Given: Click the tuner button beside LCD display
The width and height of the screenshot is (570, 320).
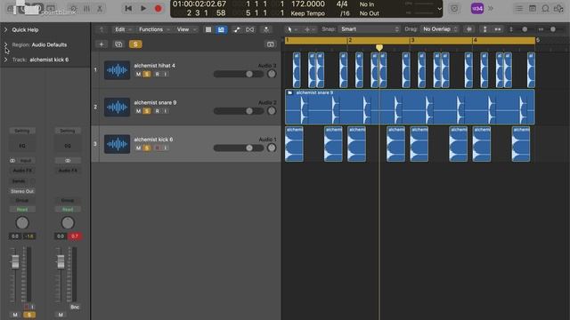Looking at the screenshot, I should pos(454,8).
